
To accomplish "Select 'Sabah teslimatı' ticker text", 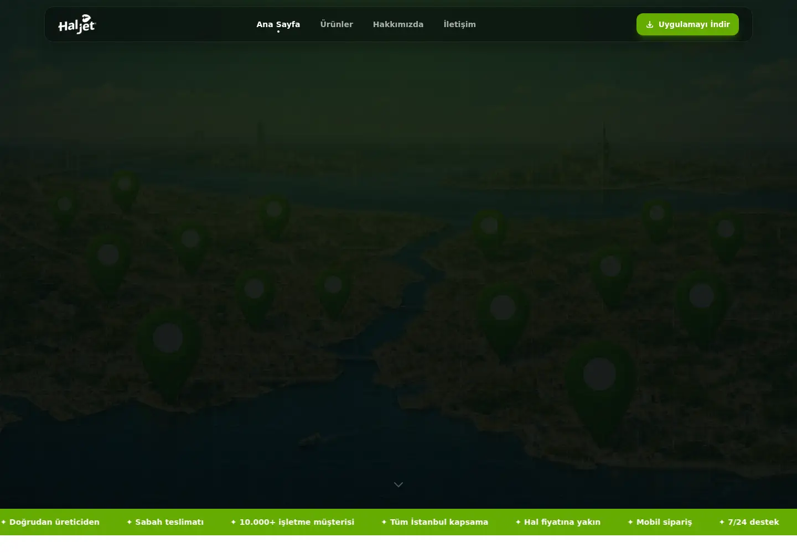I will pos(169,522).
